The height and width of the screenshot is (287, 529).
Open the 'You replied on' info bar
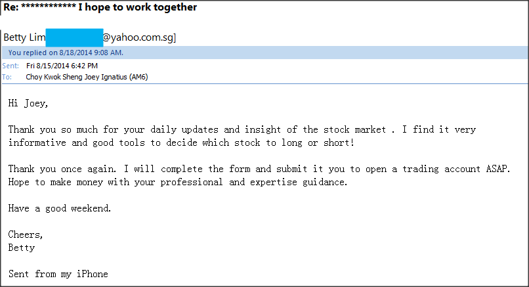[264, 53]
